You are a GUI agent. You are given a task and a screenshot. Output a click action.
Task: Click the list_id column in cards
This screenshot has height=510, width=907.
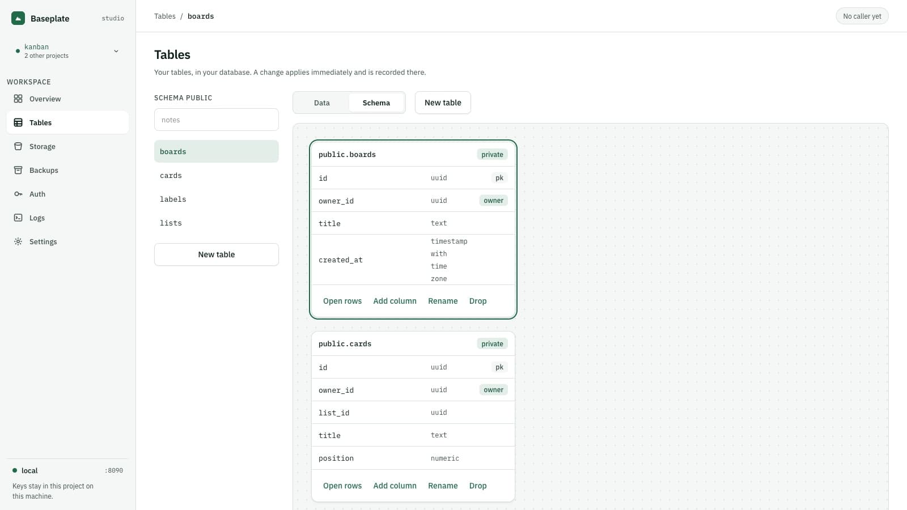click(413, 413)
